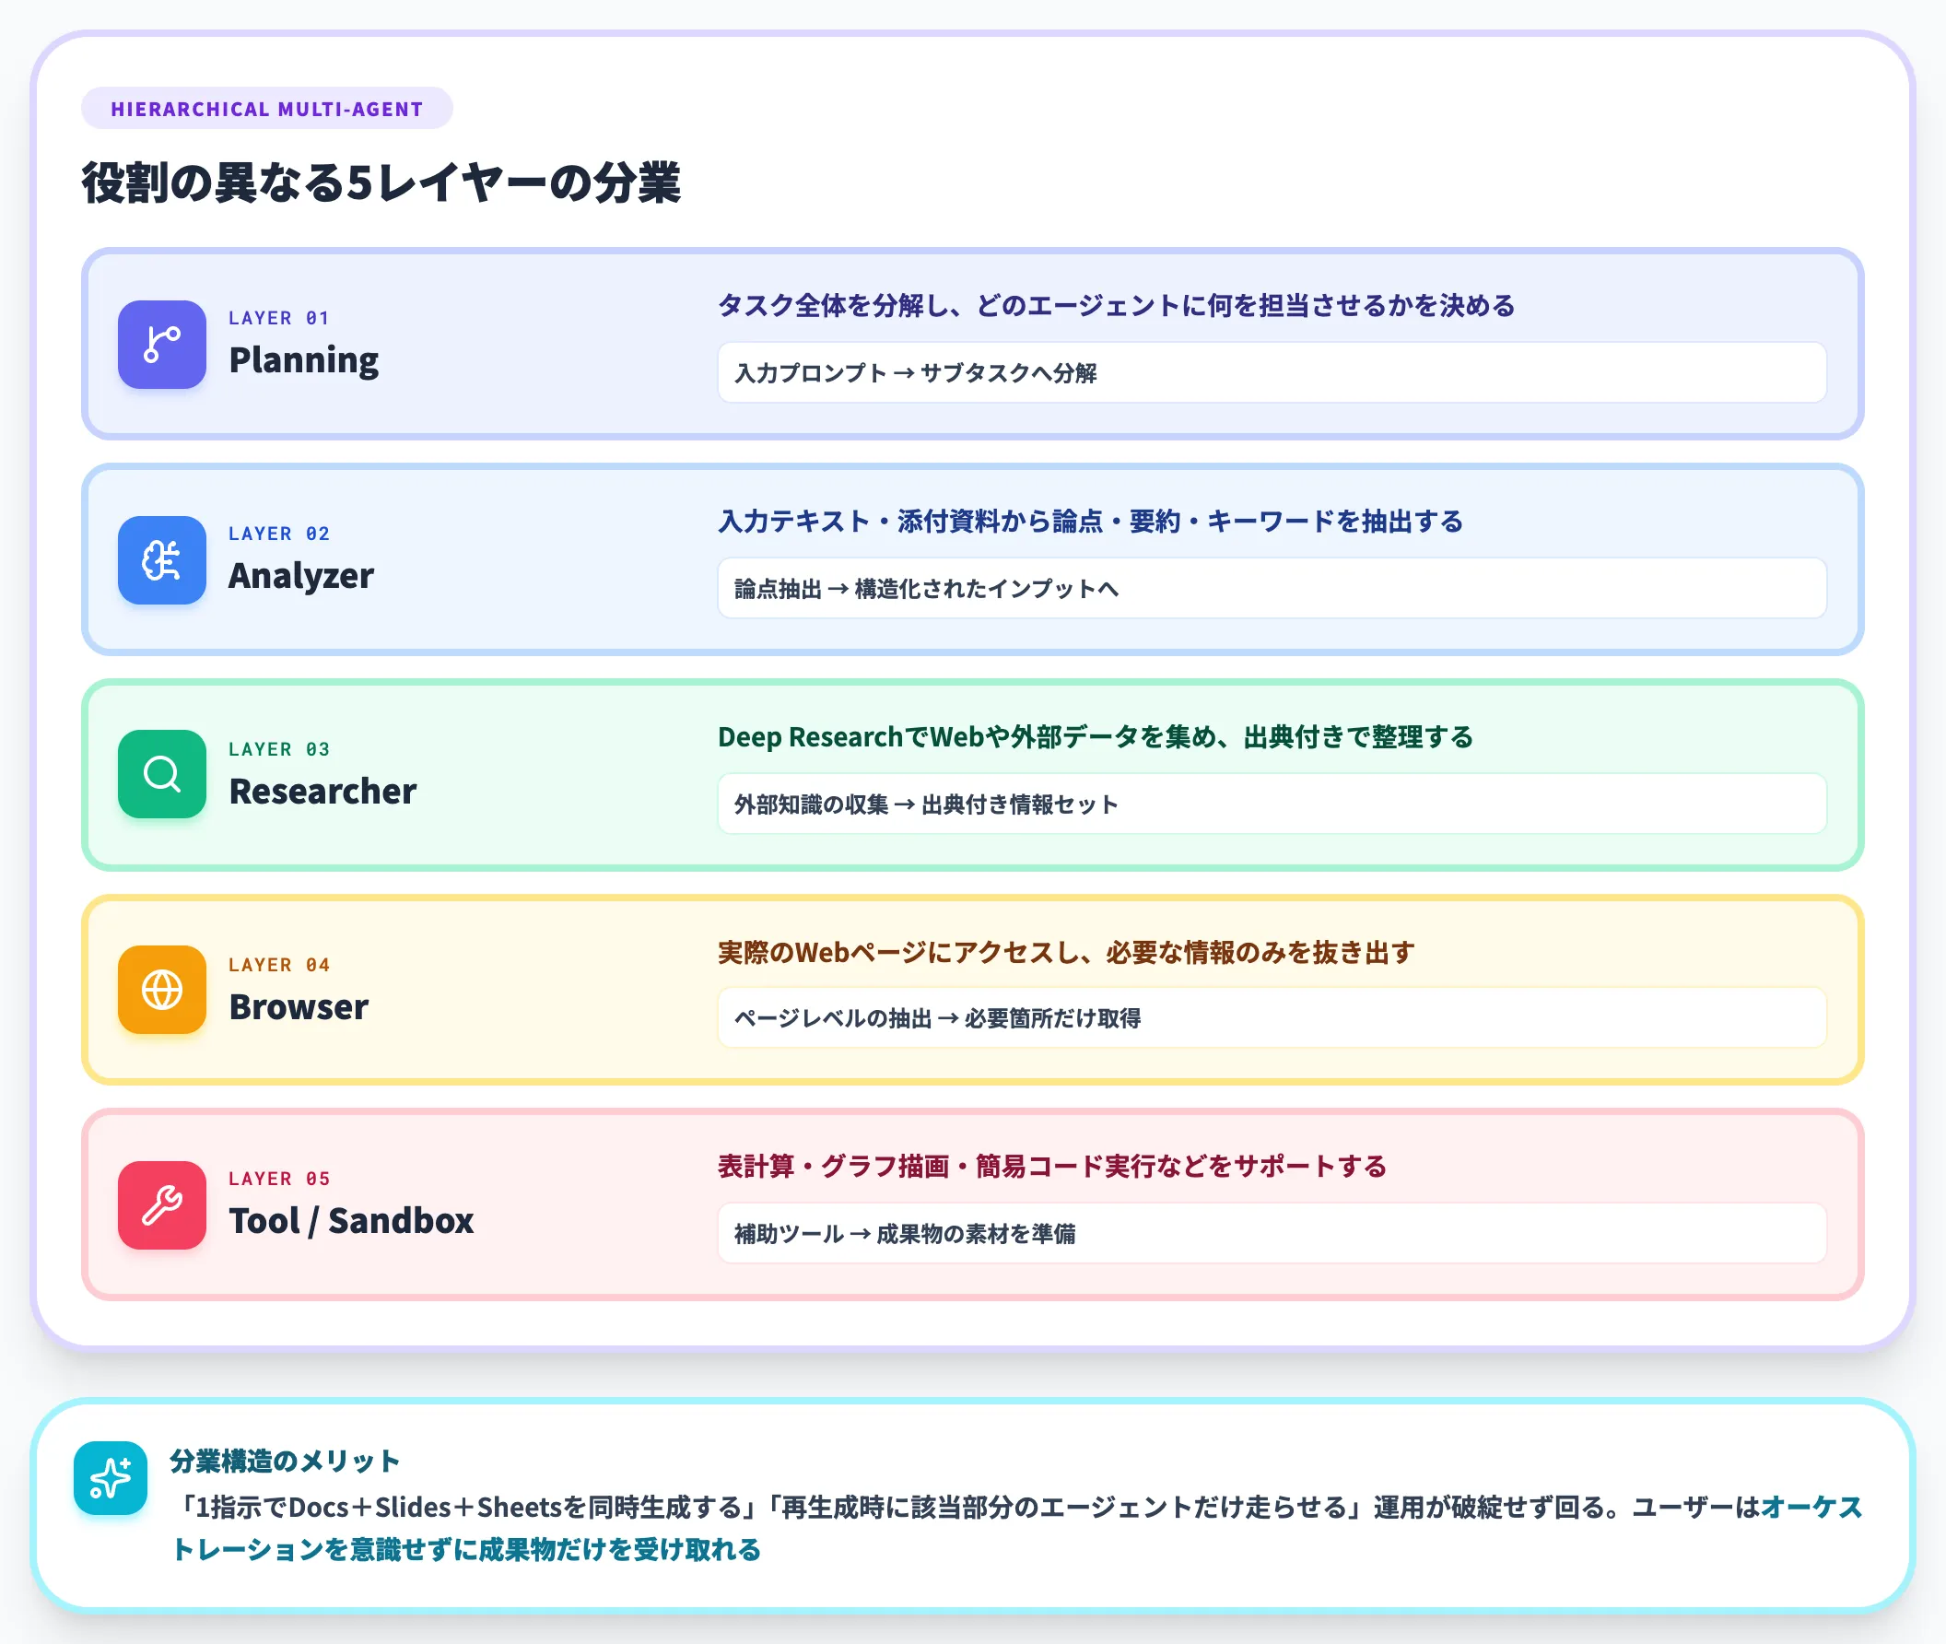The height and width of the screenshot is (1644, 1946).
Task: Click the LAYER 03 label
Action: [x=278, y=749]
